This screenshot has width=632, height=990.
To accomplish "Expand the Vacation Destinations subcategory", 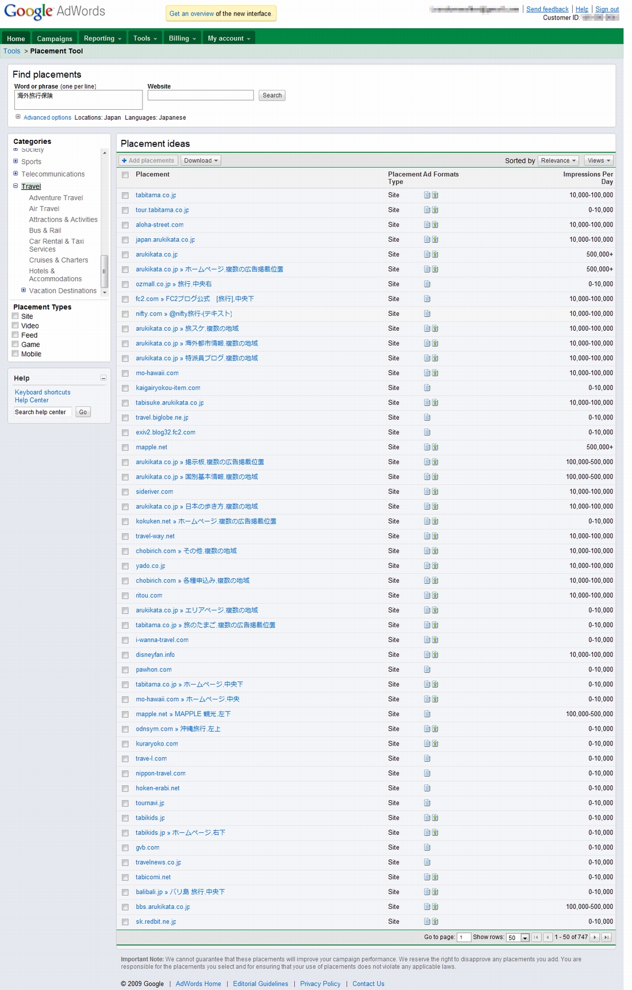I will (24, 290).
